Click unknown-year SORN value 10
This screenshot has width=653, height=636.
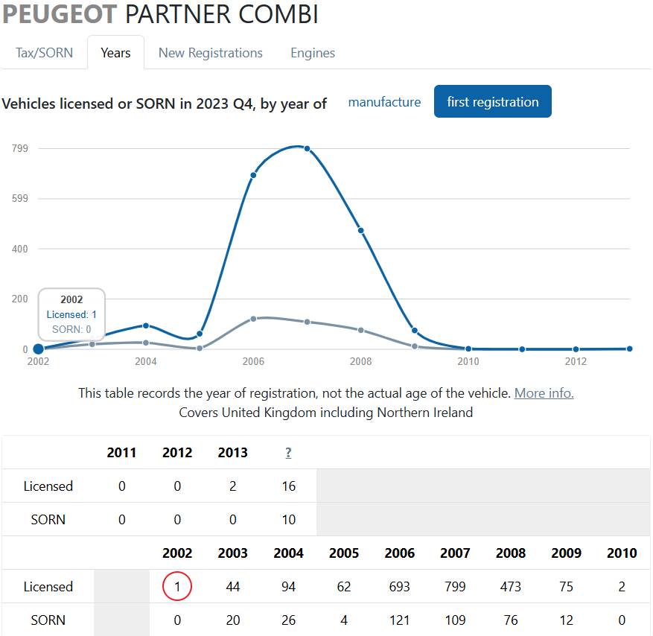pos(288,520)
